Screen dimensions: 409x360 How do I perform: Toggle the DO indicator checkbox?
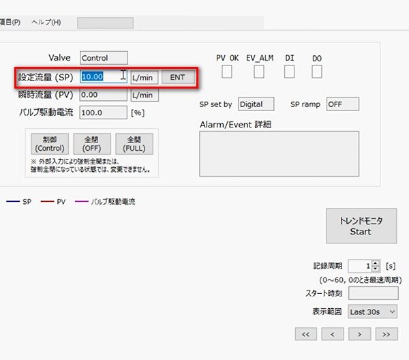click(x=317, y=71)
